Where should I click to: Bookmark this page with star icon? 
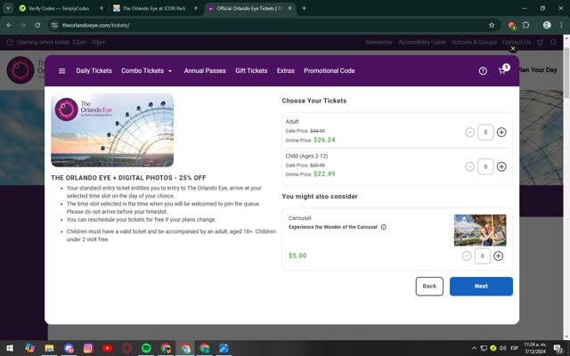[492, 25]
